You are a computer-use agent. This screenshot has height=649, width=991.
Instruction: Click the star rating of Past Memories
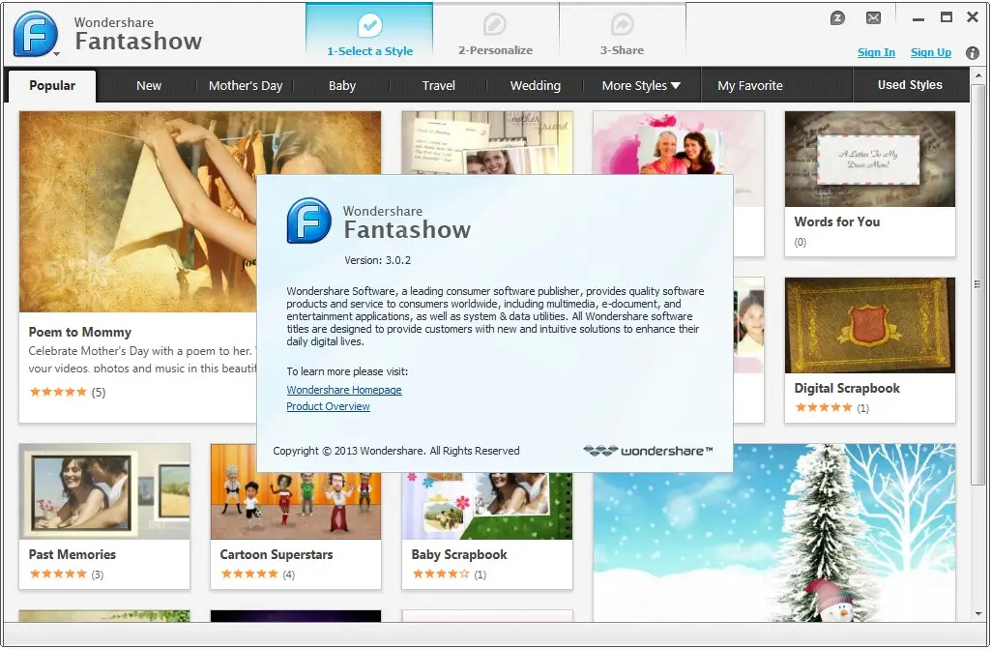coord(58,575)
